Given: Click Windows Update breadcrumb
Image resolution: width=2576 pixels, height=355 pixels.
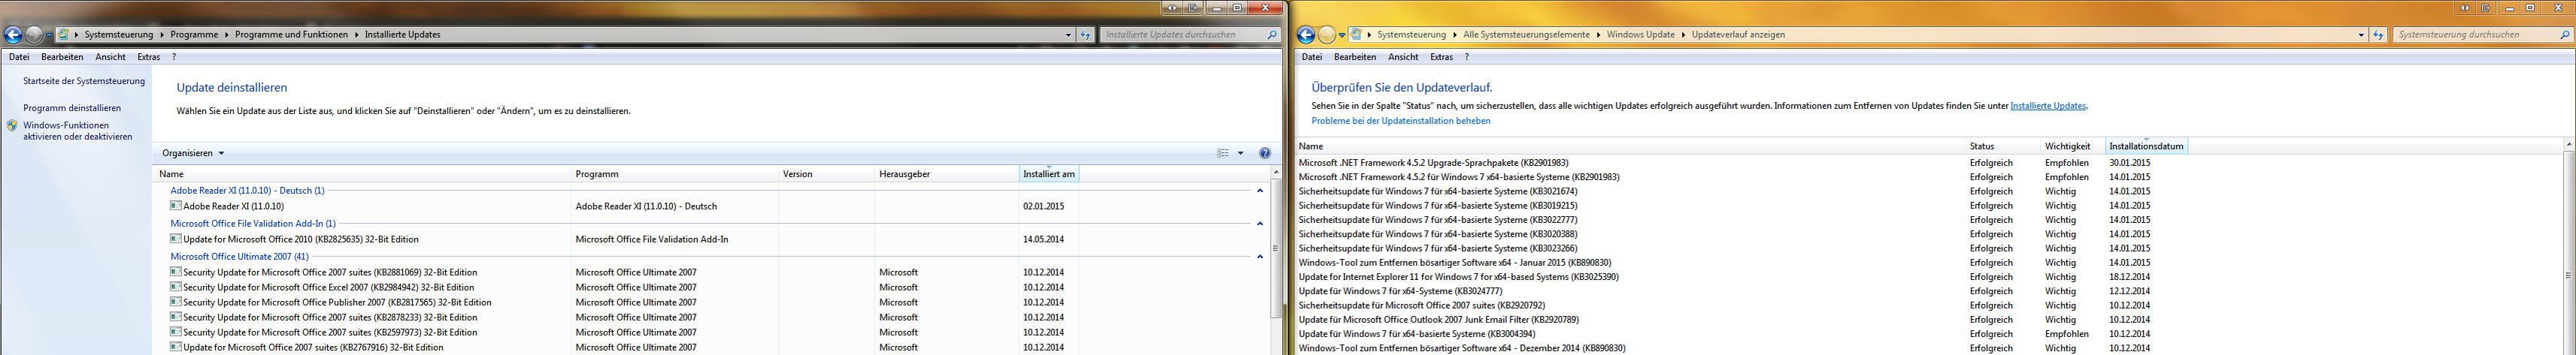Looking at the screenshot, I should [x=1640, y=35].
